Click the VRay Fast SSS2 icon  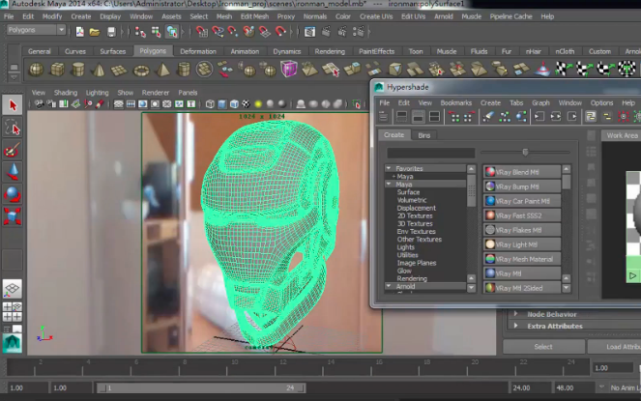pyautogui.click(x=490, y=215)
